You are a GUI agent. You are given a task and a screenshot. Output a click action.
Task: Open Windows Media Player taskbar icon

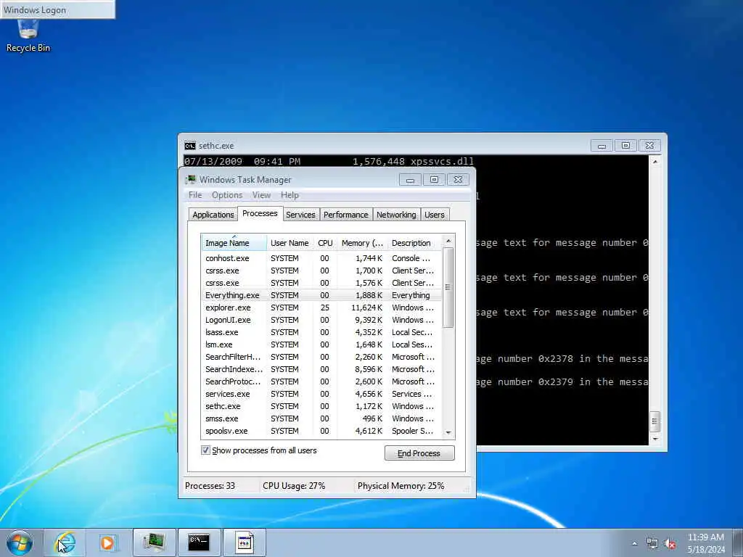pyautogui.click(x=107, y=542)
